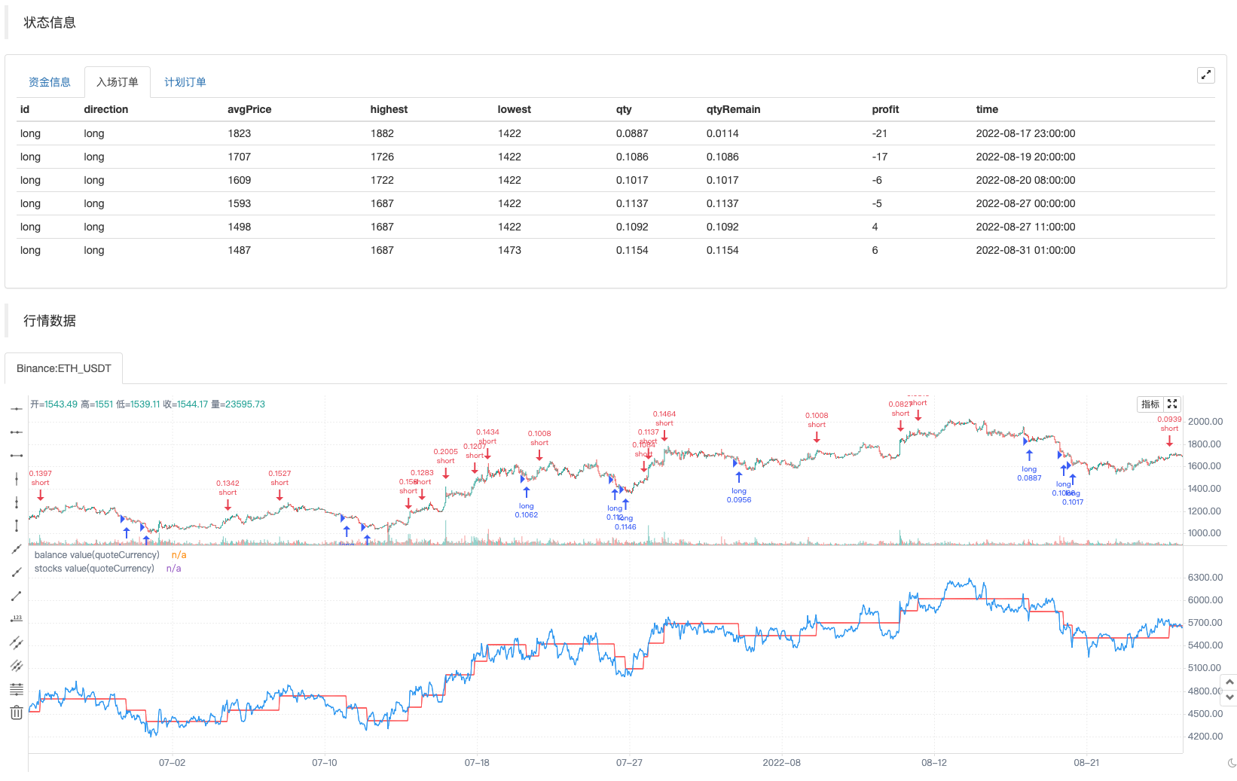Select the parallel channel drawing tool

(x=17, y=642)
